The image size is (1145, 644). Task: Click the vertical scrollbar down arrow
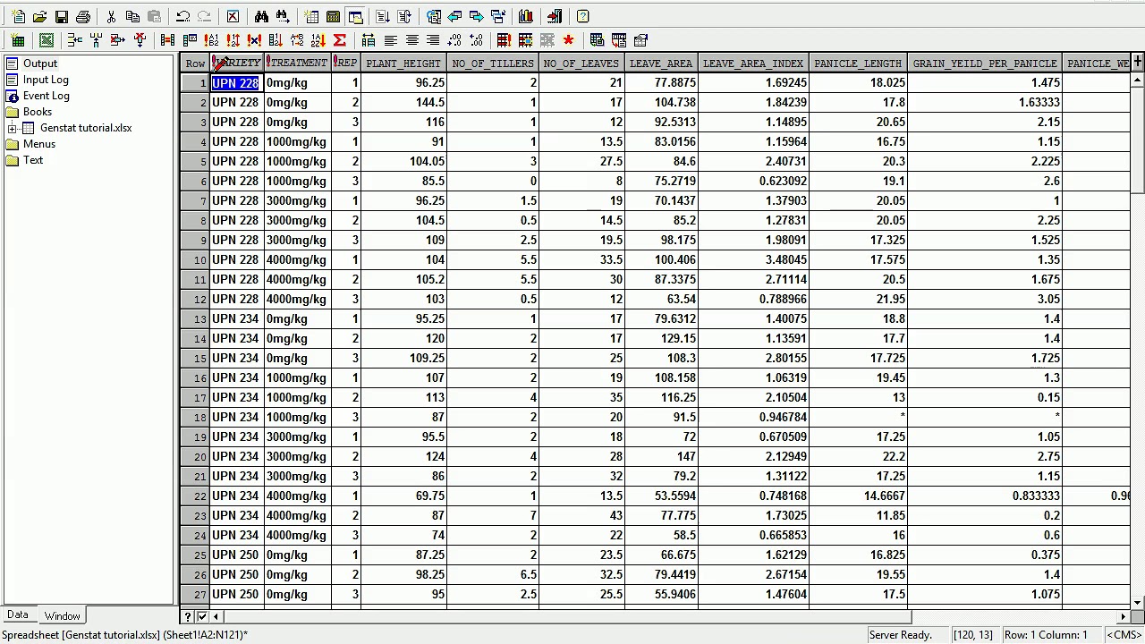pos(1138,603)
